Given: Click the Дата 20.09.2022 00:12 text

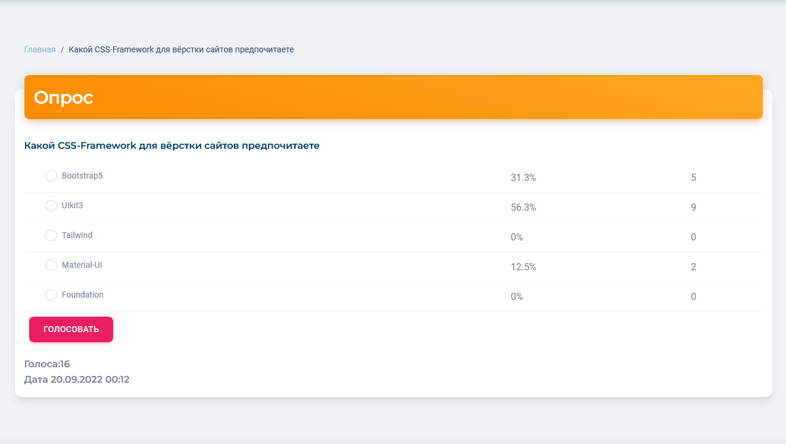Looking at the screenshot, I should (x=77, y=379).
